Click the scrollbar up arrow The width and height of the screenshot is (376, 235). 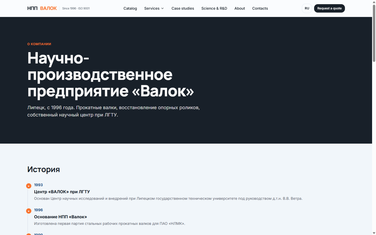click(x=374, y=2)
